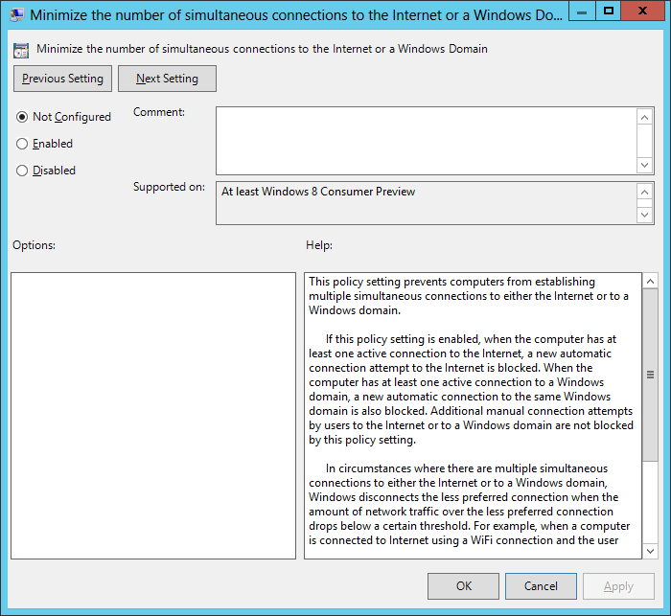Choose the Enabled radio option

pos(22,144)
